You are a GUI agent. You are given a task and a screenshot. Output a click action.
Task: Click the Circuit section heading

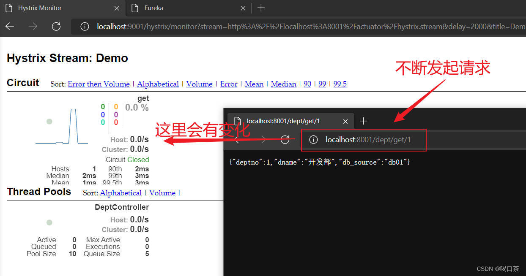23,83
